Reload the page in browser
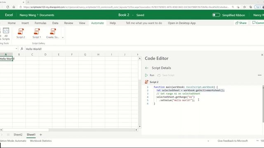 point(8,7)
